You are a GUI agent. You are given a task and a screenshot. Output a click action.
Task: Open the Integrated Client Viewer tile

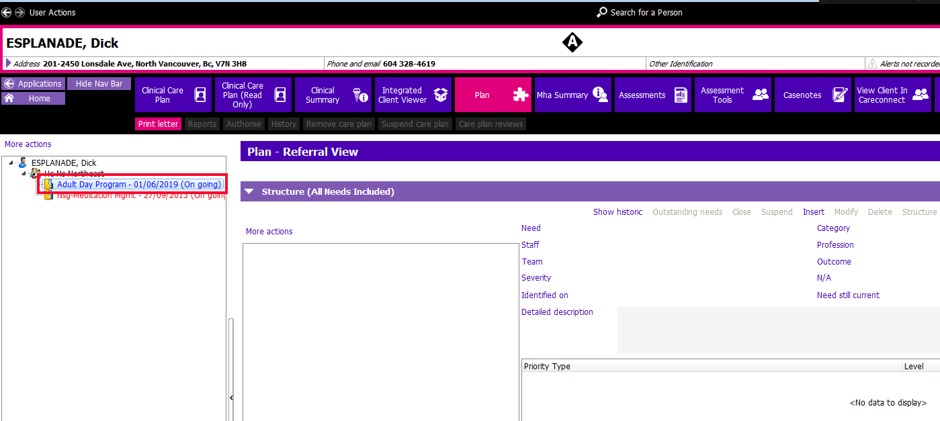[413, 95]
